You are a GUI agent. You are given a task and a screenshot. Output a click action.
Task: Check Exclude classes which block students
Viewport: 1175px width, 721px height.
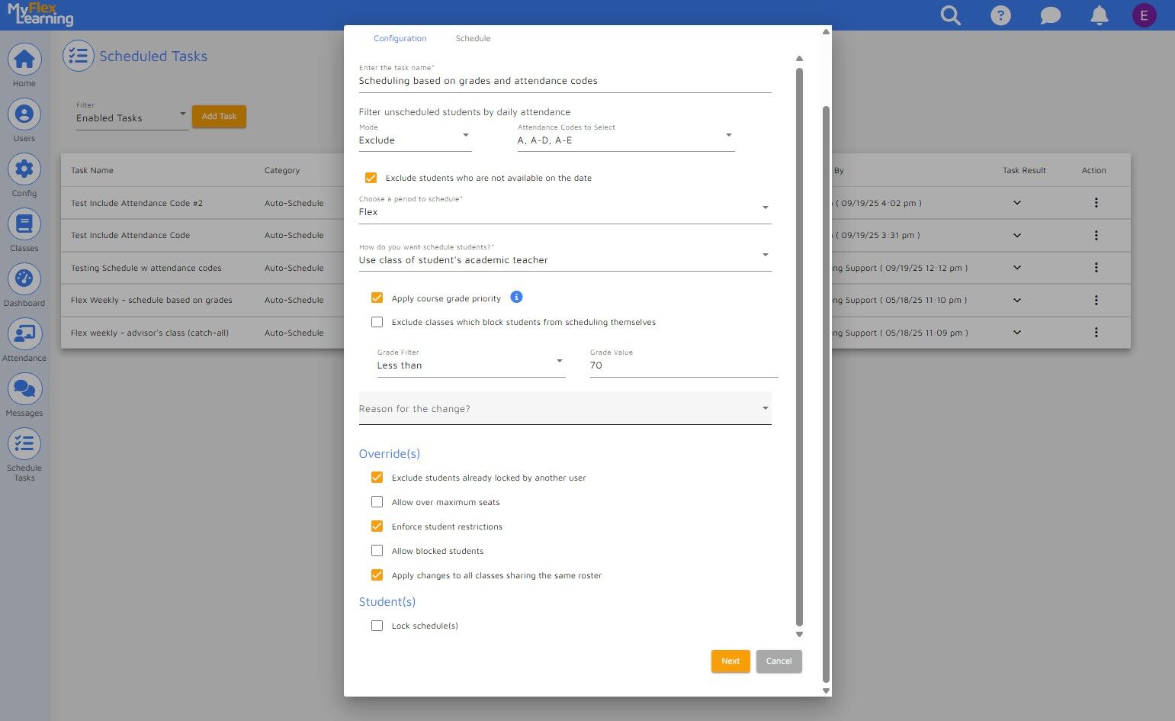click(x=377, y=322)
